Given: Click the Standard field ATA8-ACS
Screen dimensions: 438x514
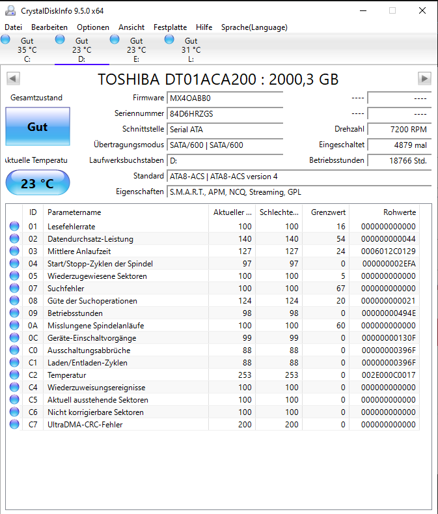Looking at the screenshot, I should coord(299,177).
